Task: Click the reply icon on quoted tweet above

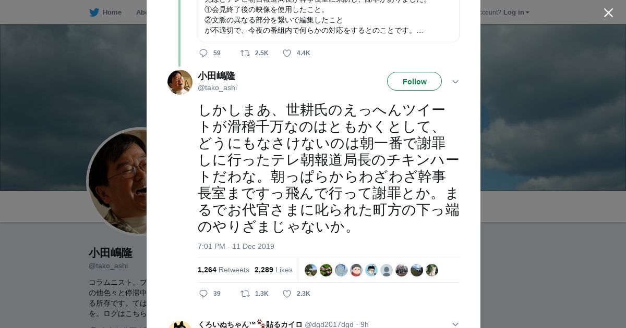Action: coord(203,53)
